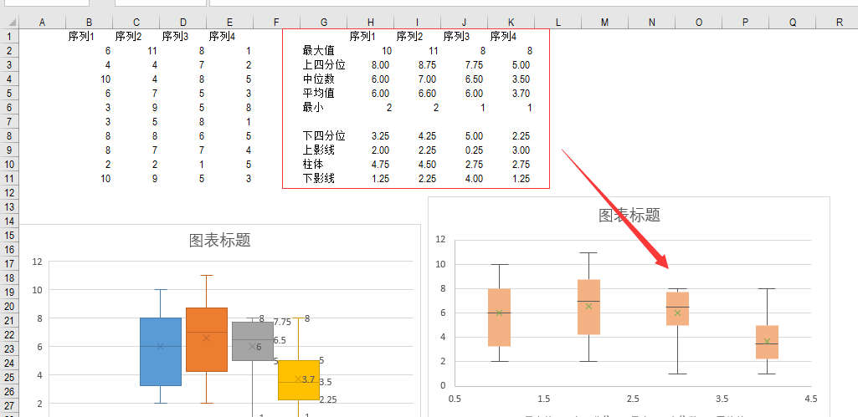
Task: Select the yellow box in left chart
Action: (x=298, y=380)
